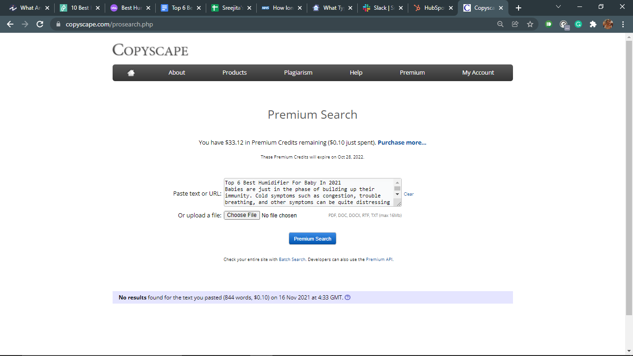Viewport: 633px width, 356px height.
Task: Click the browser back arrow
Action: tap(10, 24)
